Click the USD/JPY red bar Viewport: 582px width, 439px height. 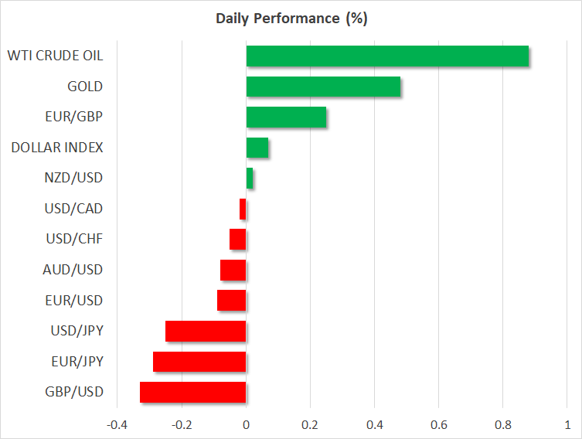tap(206, 332)
